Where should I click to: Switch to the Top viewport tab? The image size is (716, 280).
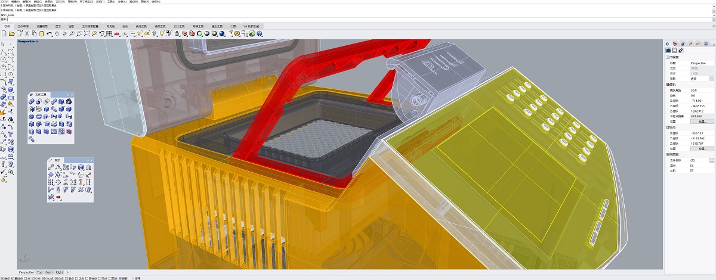[x=39, y=272]
